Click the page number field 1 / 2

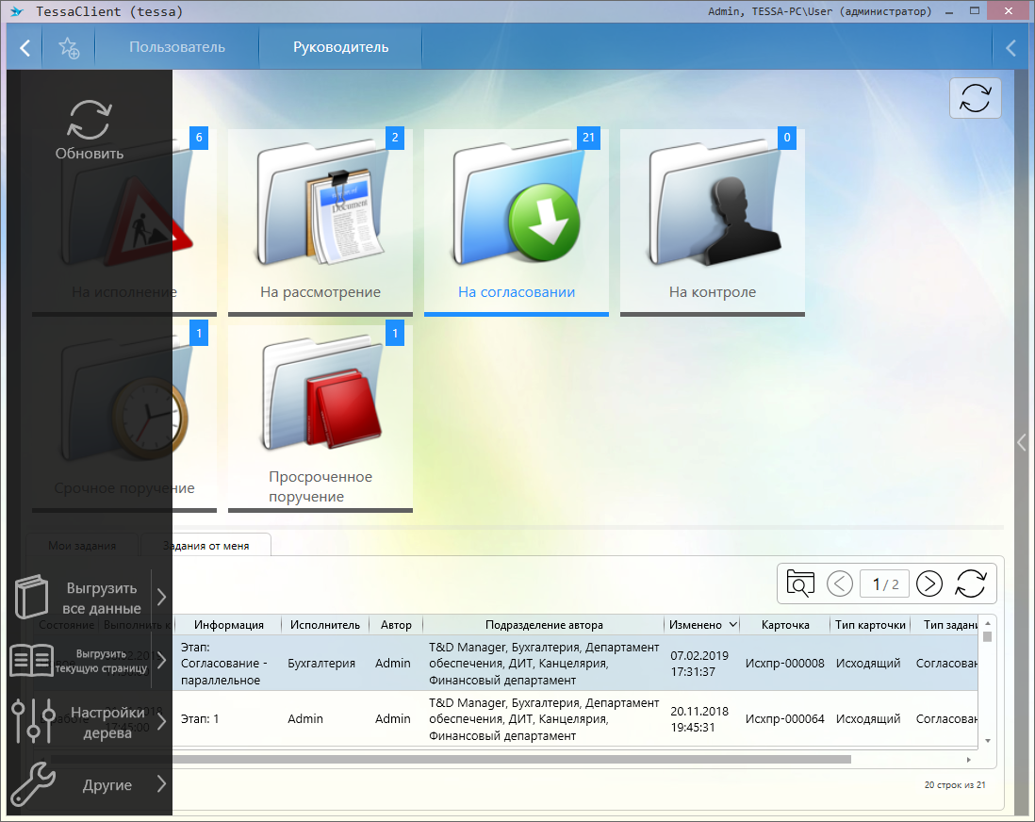pyautogui.click(x=884, y=584)
